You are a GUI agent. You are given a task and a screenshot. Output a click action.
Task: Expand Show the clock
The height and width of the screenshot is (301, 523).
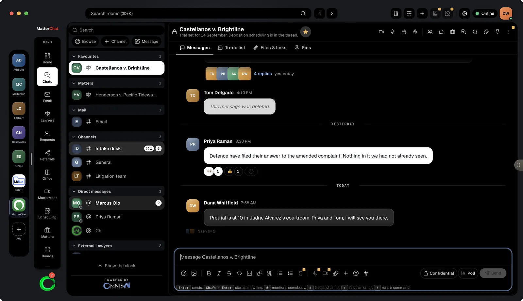116,266
